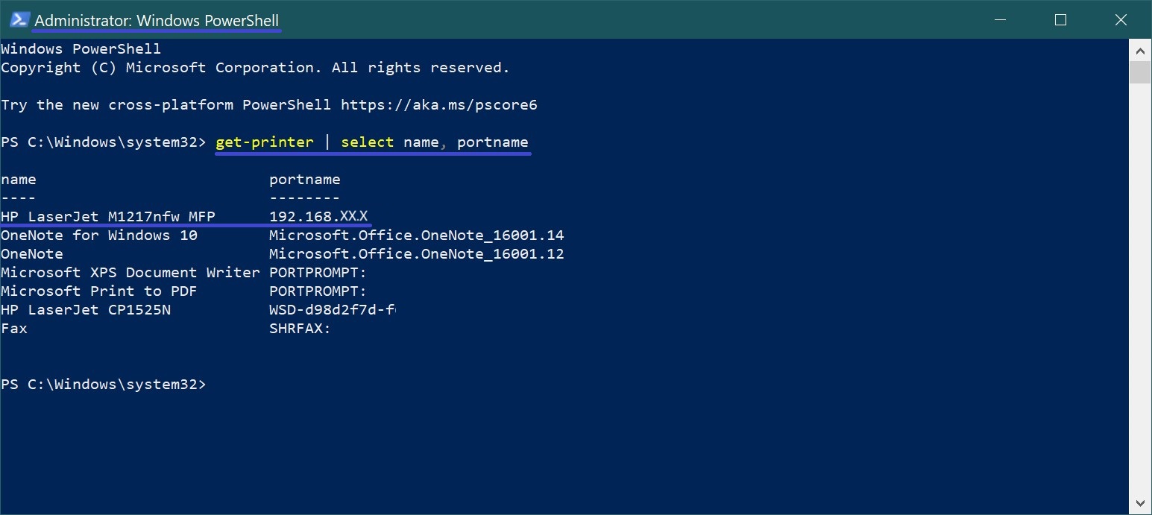Close the Administrator PowerShell window
Image resolution: width=1152 pixels, height=515 pixels.
1121,20
